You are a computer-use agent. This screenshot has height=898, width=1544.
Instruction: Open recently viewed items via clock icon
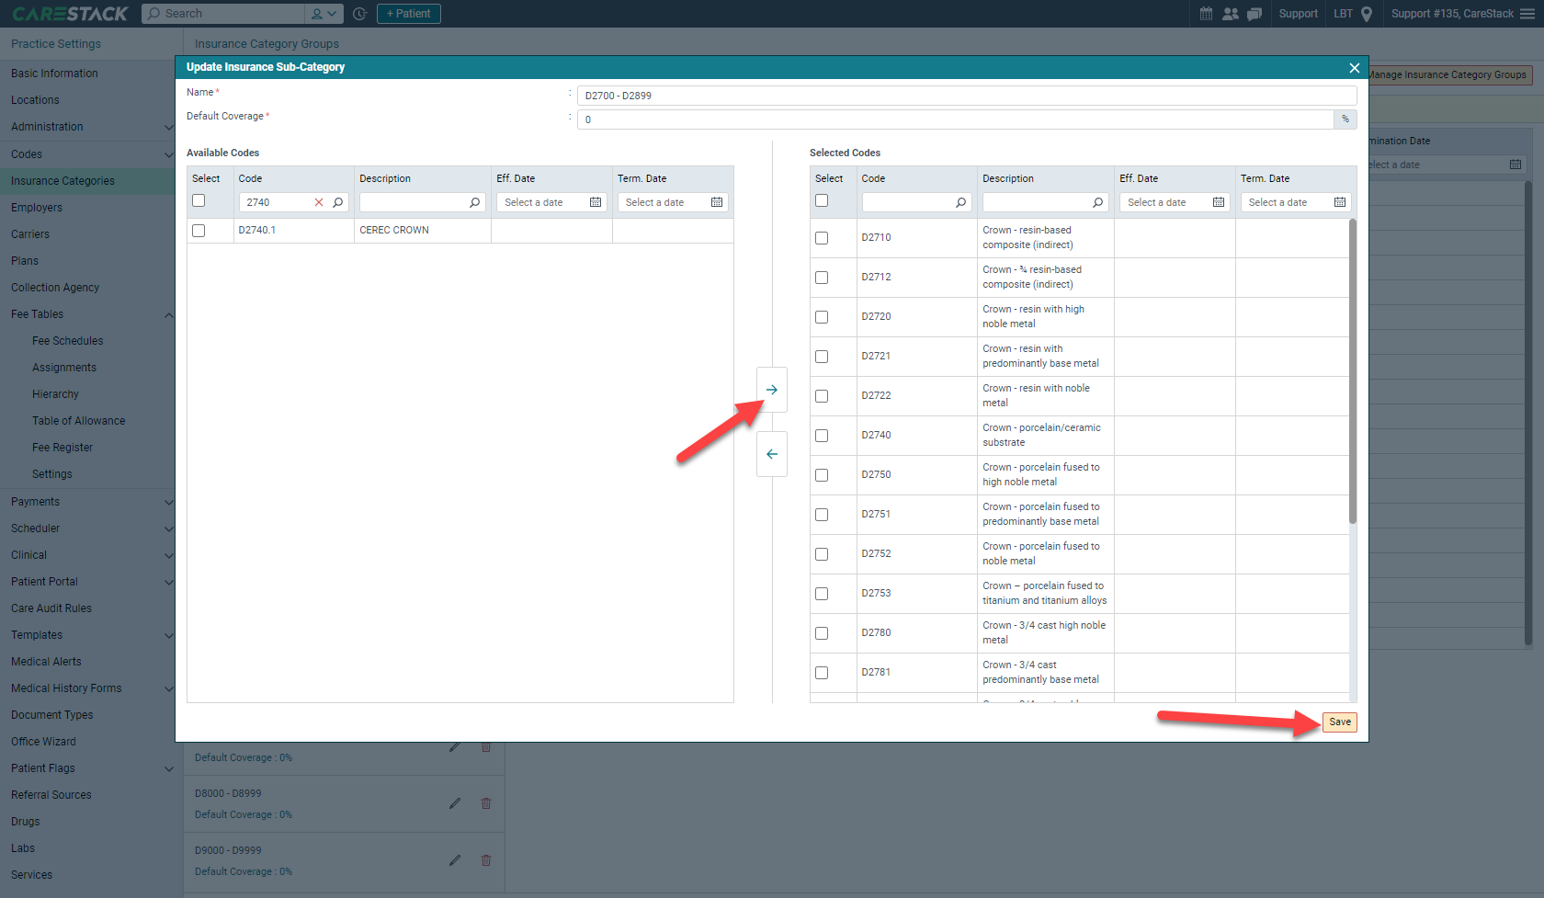tap(359, 14)
